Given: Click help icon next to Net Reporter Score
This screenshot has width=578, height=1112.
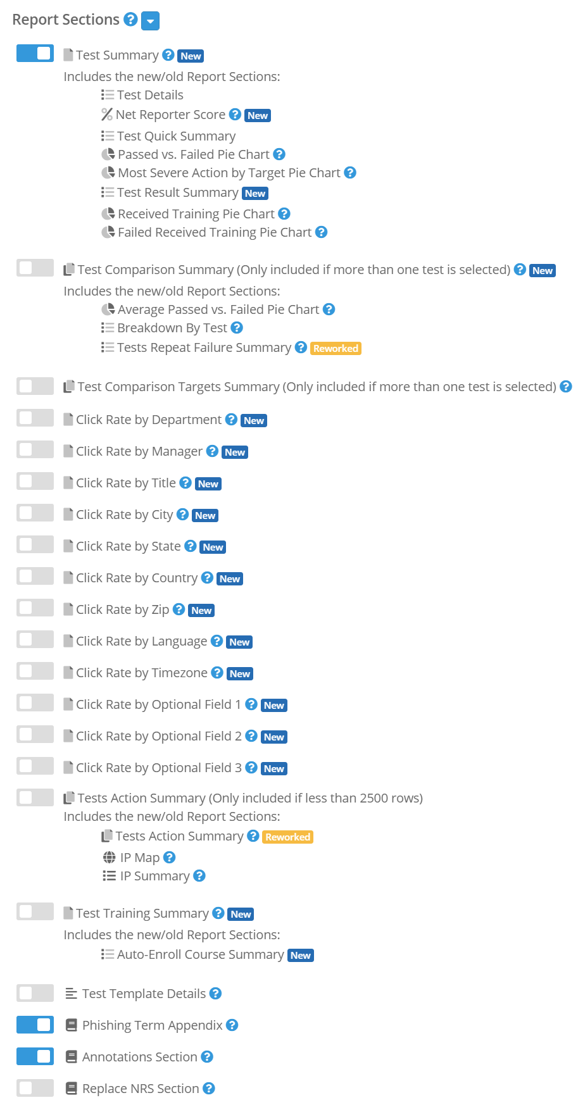Looking at the screenshot, I should [235, 115].
